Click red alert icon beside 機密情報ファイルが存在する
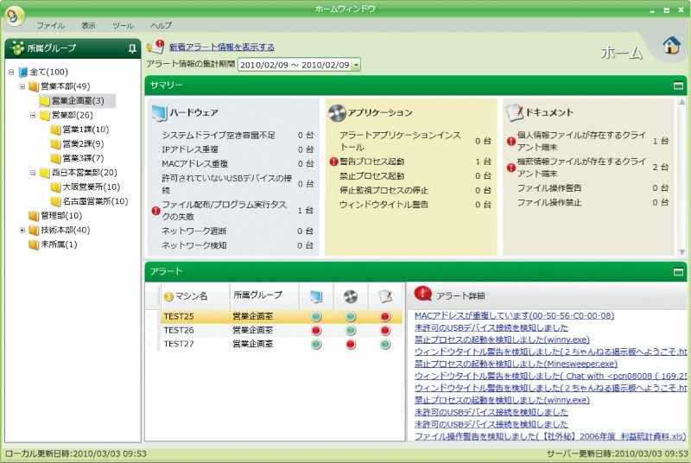691x463 pixels. tap(510, 168)
